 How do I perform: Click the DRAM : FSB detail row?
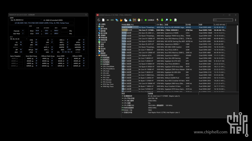(x=180, y=110)
